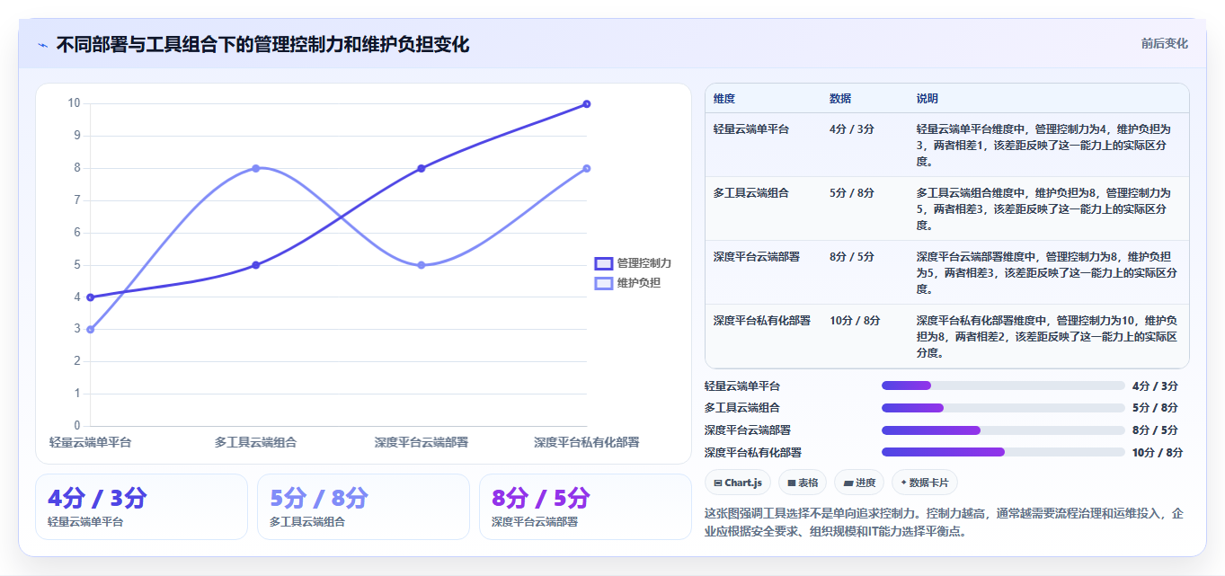Select the 深度平台私有化部署 table row name

click(x=762, y=320)
